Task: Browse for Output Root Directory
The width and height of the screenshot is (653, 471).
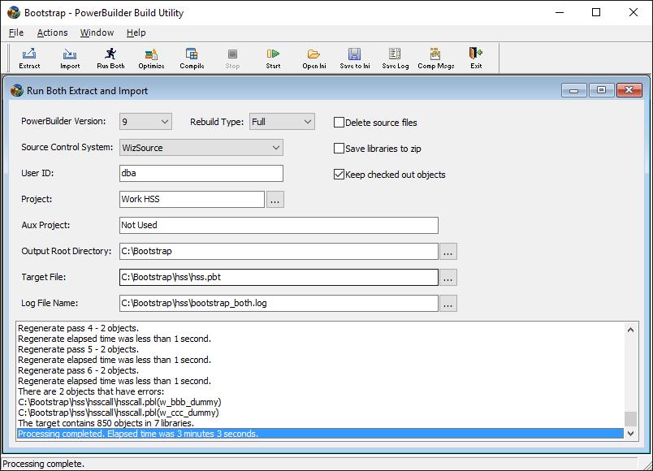Action: [448, 252]
